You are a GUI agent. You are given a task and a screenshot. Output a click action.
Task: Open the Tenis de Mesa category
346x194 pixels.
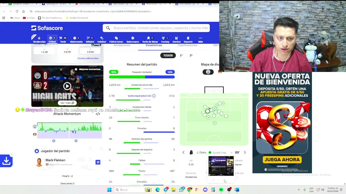click(150, 40)
